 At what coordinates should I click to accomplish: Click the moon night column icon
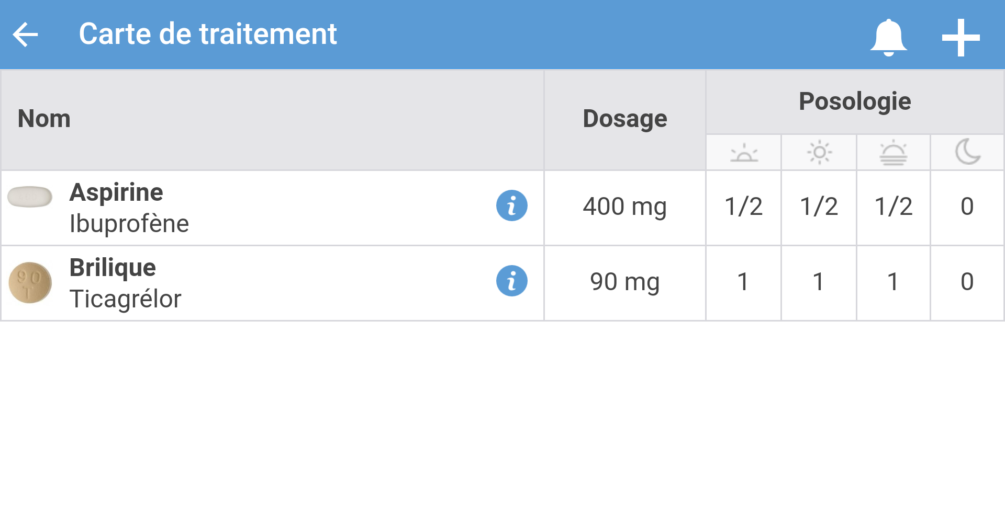967,153
